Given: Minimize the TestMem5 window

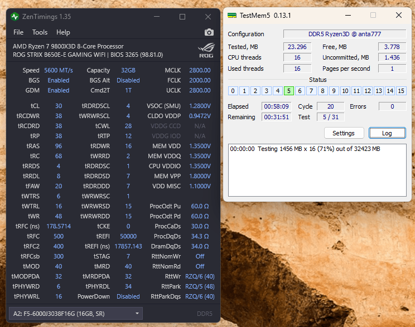Looking at the screenshot, I should point(348,16).
